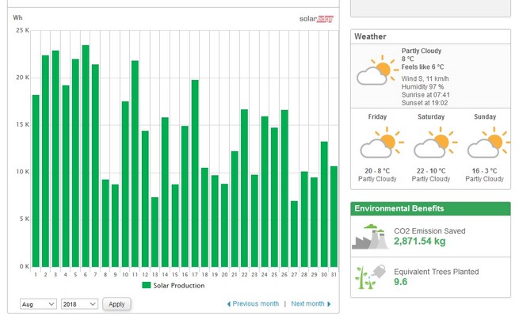Click the SolarEdge logo in chart
The image size is (519, 316).
click(316, 19)
